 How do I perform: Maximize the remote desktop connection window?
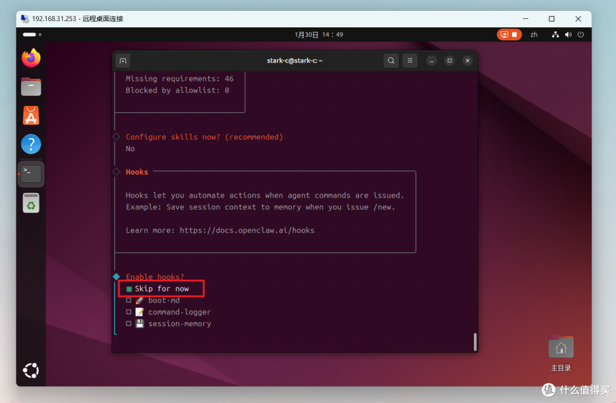552,19
